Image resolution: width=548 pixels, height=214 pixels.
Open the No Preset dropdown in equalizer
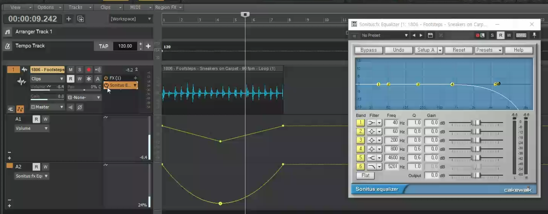tap(384, 35)
